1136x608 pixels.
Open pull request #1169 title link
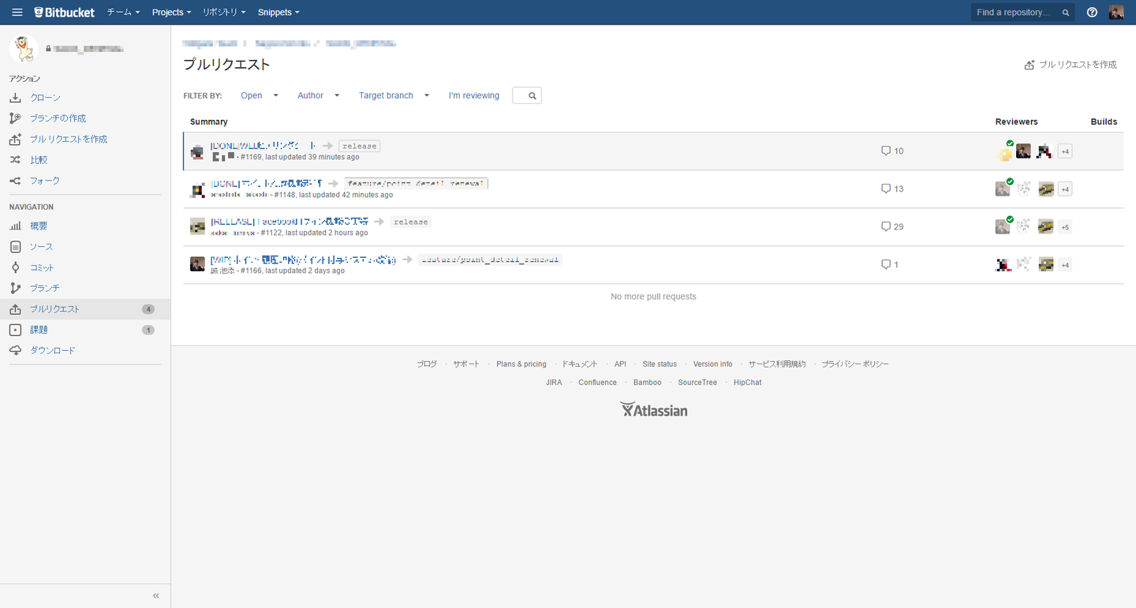[263, 146]
